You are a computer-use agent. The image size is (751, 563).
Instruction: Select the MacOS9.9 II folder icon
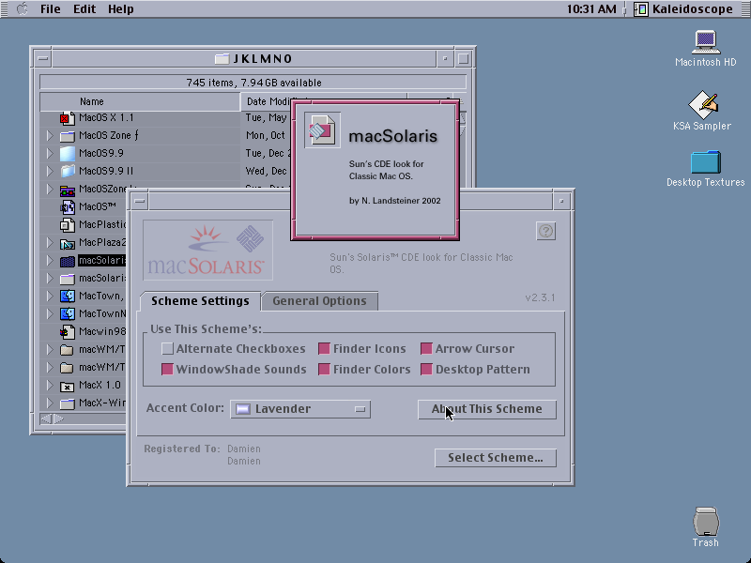[68, 171]
